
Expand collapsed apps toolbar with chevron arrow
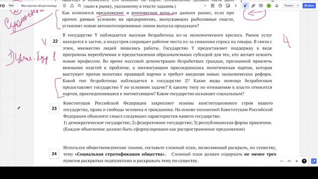coord(205,5)
